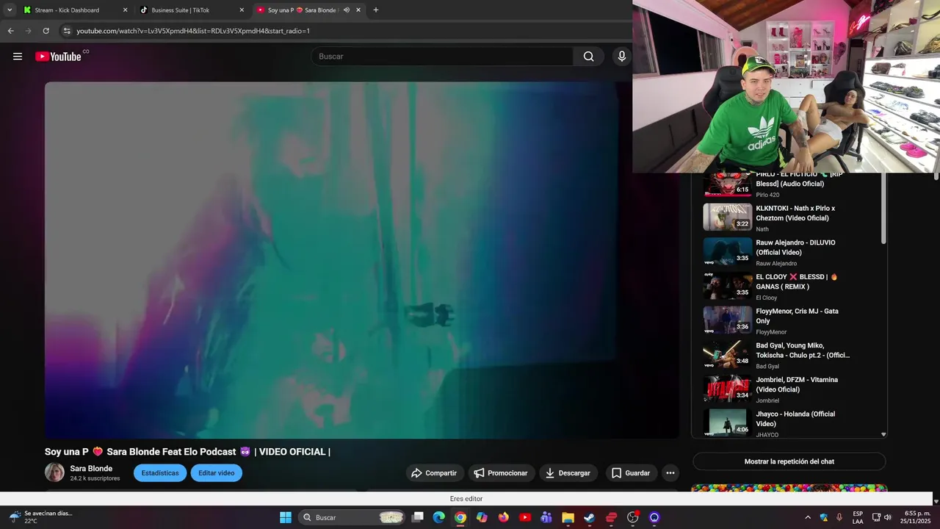The image size is (940, 529).
Task: Close the Kick Dashboard tab
Action: coord(125,10)
